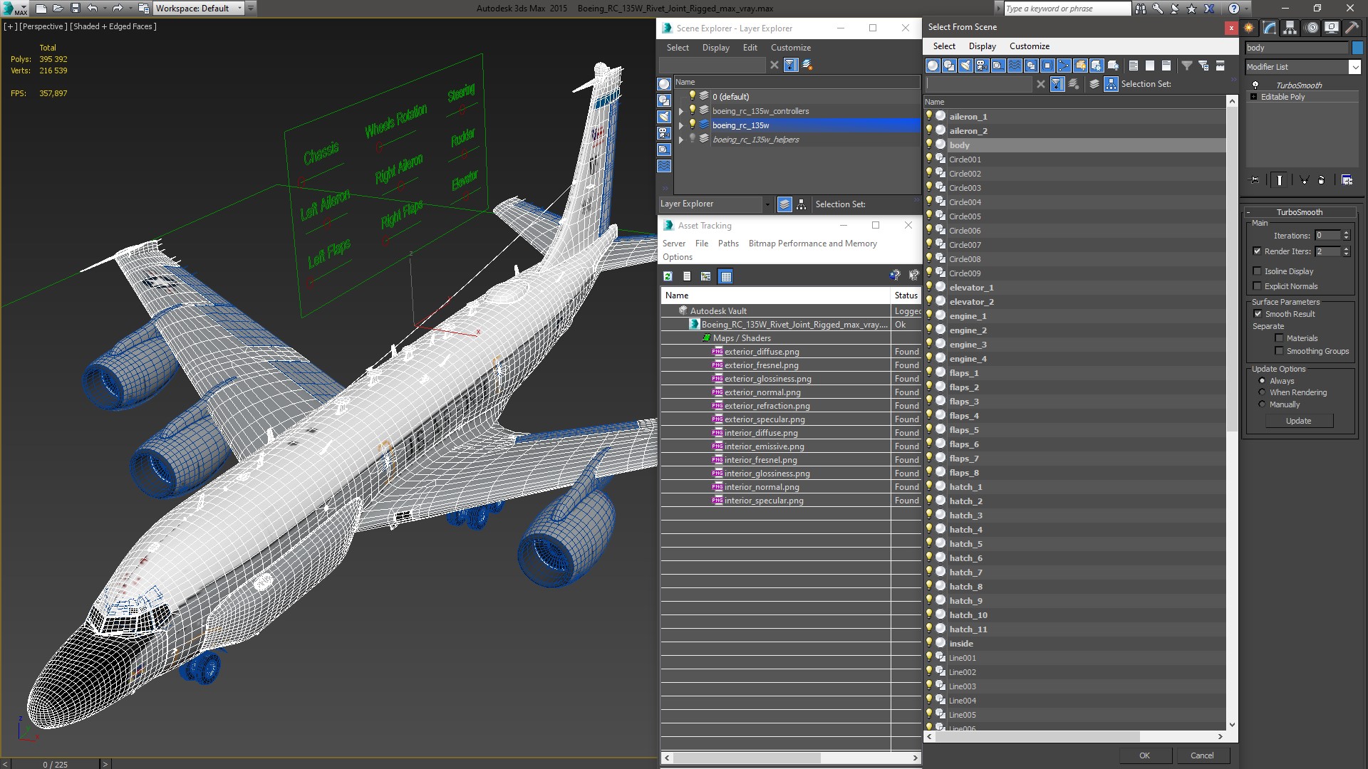Viewport: 1368px width, 769px height.
Task: Click the Pin Stack icon
Action: pyautogui.click(x=1255, y=180)
